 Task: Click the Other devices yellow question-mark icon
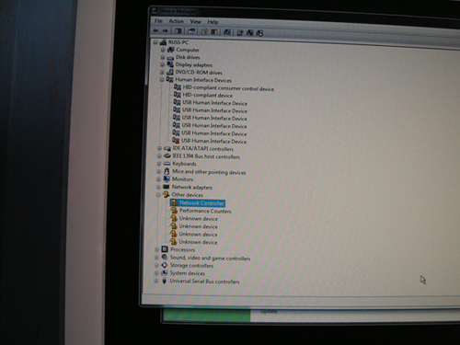coord(166,194)
